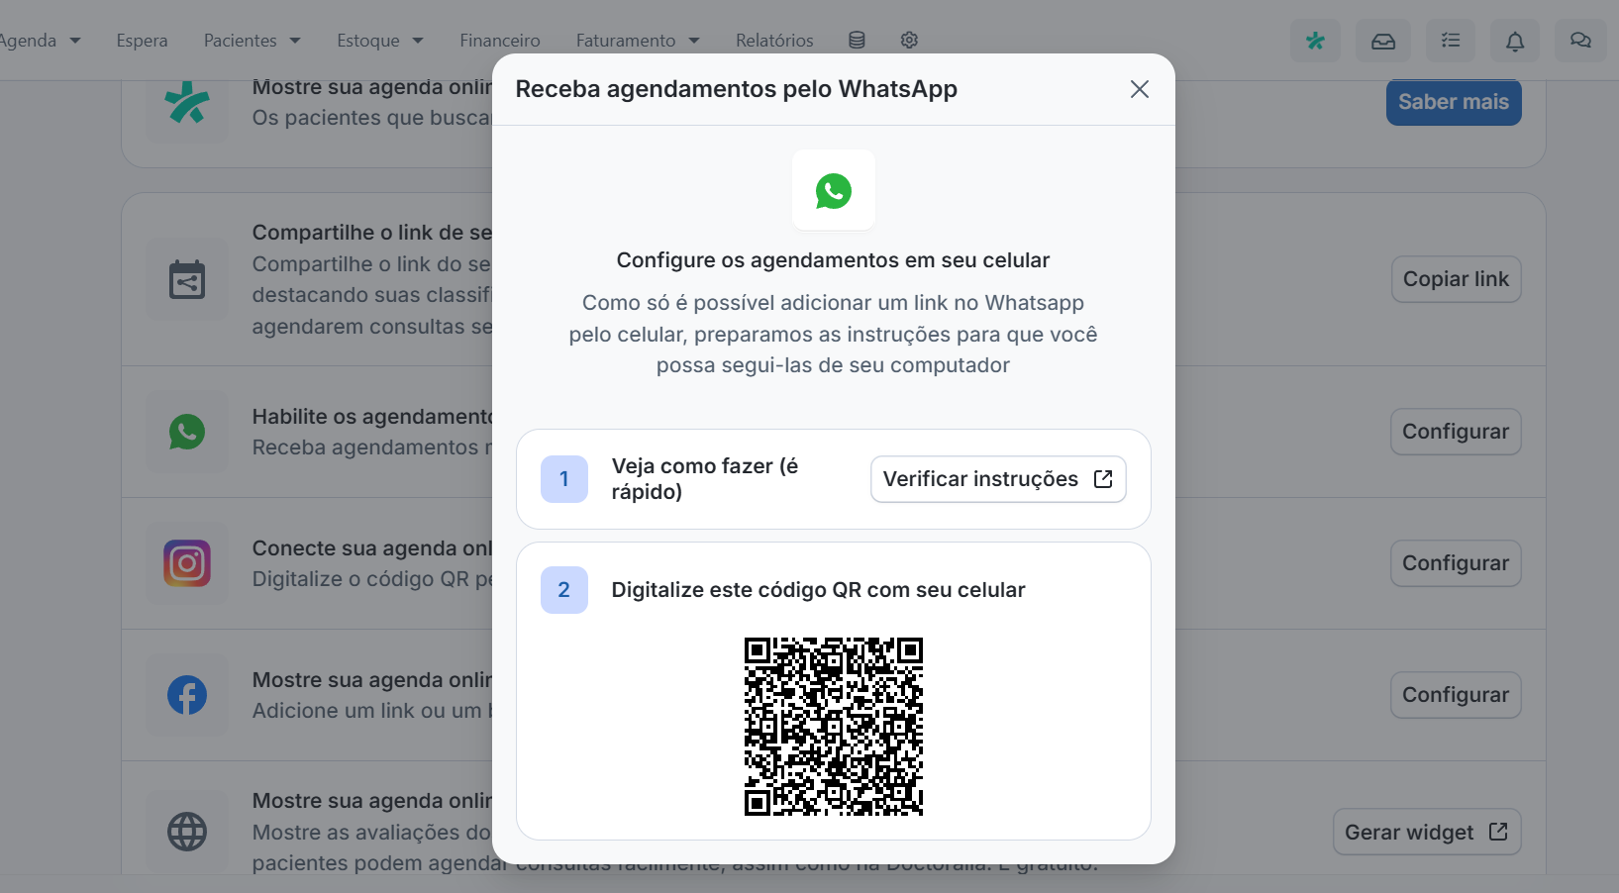The height and width of the screenshot is (893, 1619).
Task: Click the WhatsApp icon in the background list
Action: [x=187, y=432]
